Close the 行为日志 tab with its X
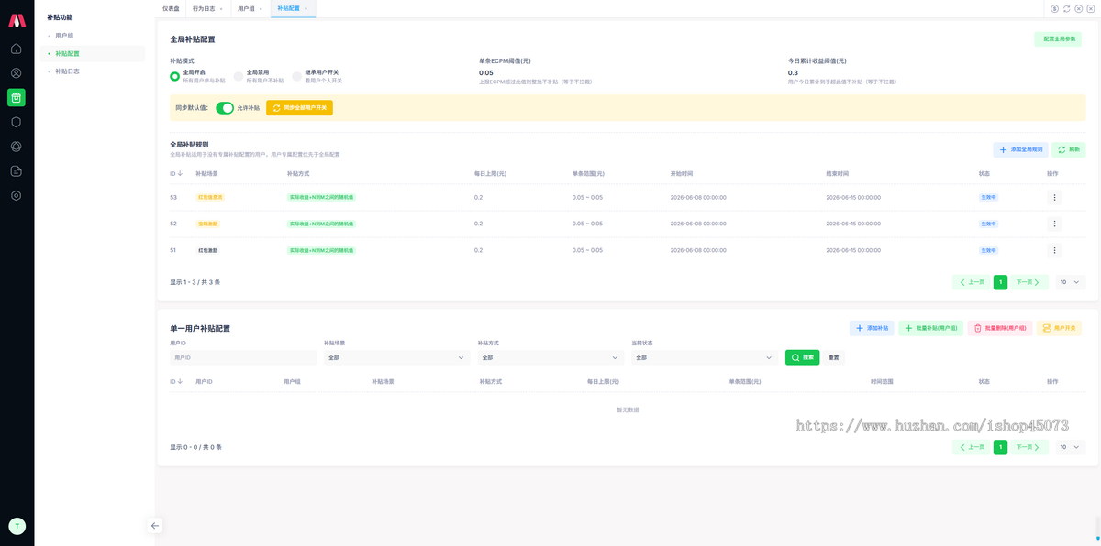 [x=221, y=8]
